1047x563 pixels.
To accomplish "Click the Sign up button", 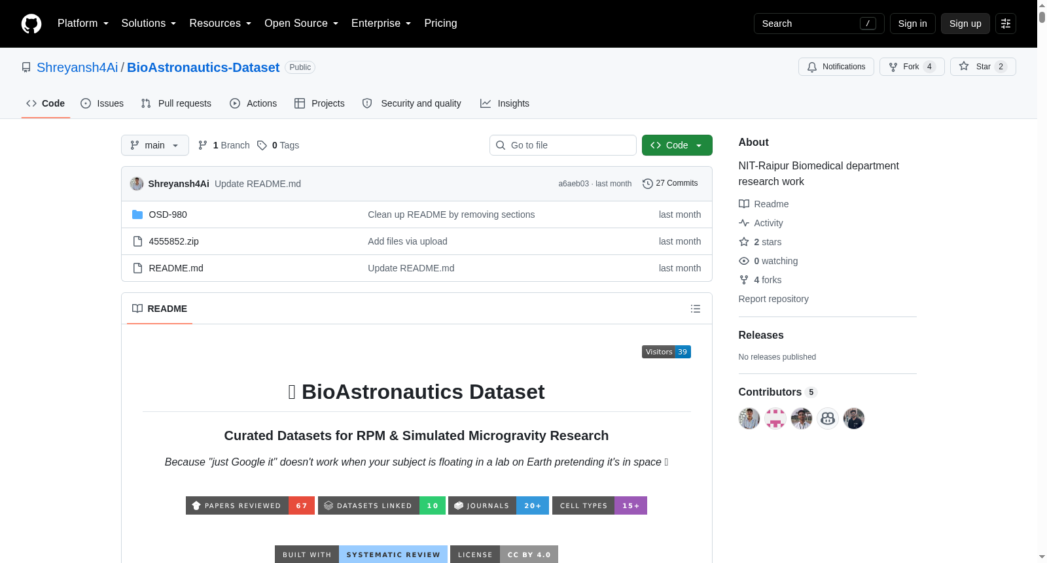I will 965,24.
